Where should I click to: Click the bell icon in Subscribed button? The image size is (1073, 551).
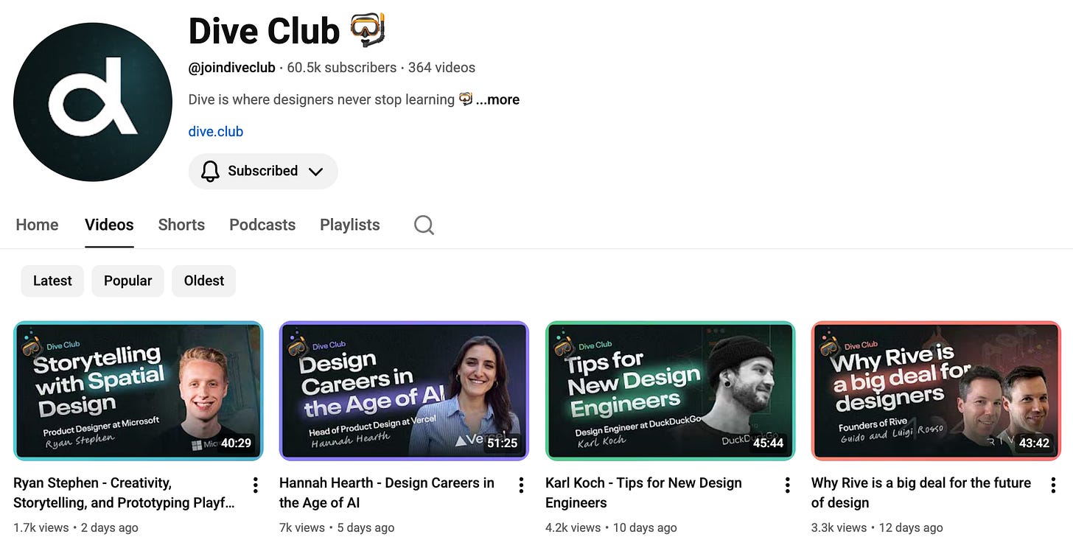click(210, 171)
